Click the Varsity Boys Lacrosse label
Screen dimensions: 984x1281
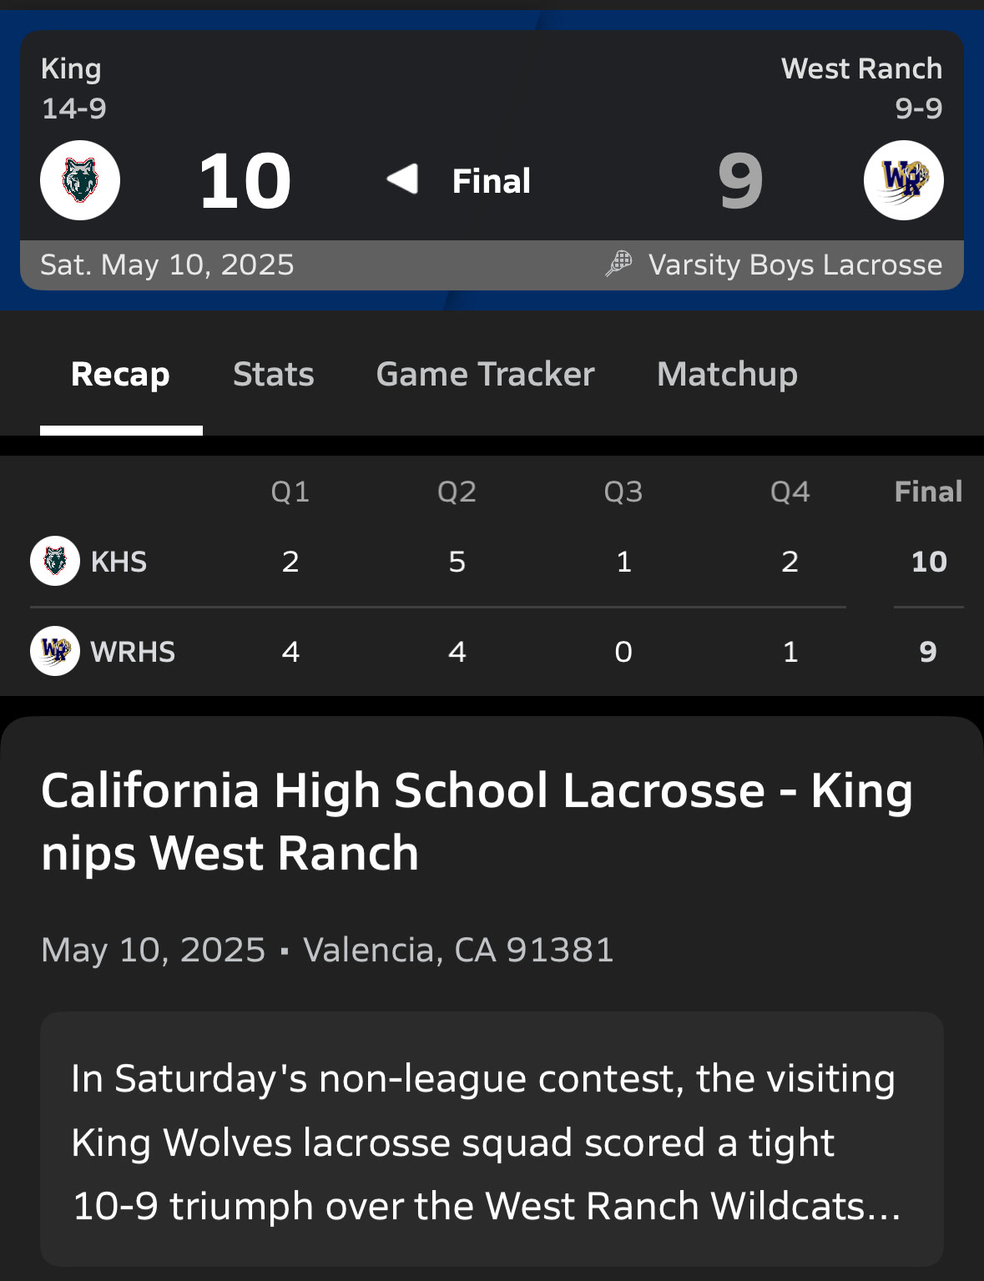[795, 265]
